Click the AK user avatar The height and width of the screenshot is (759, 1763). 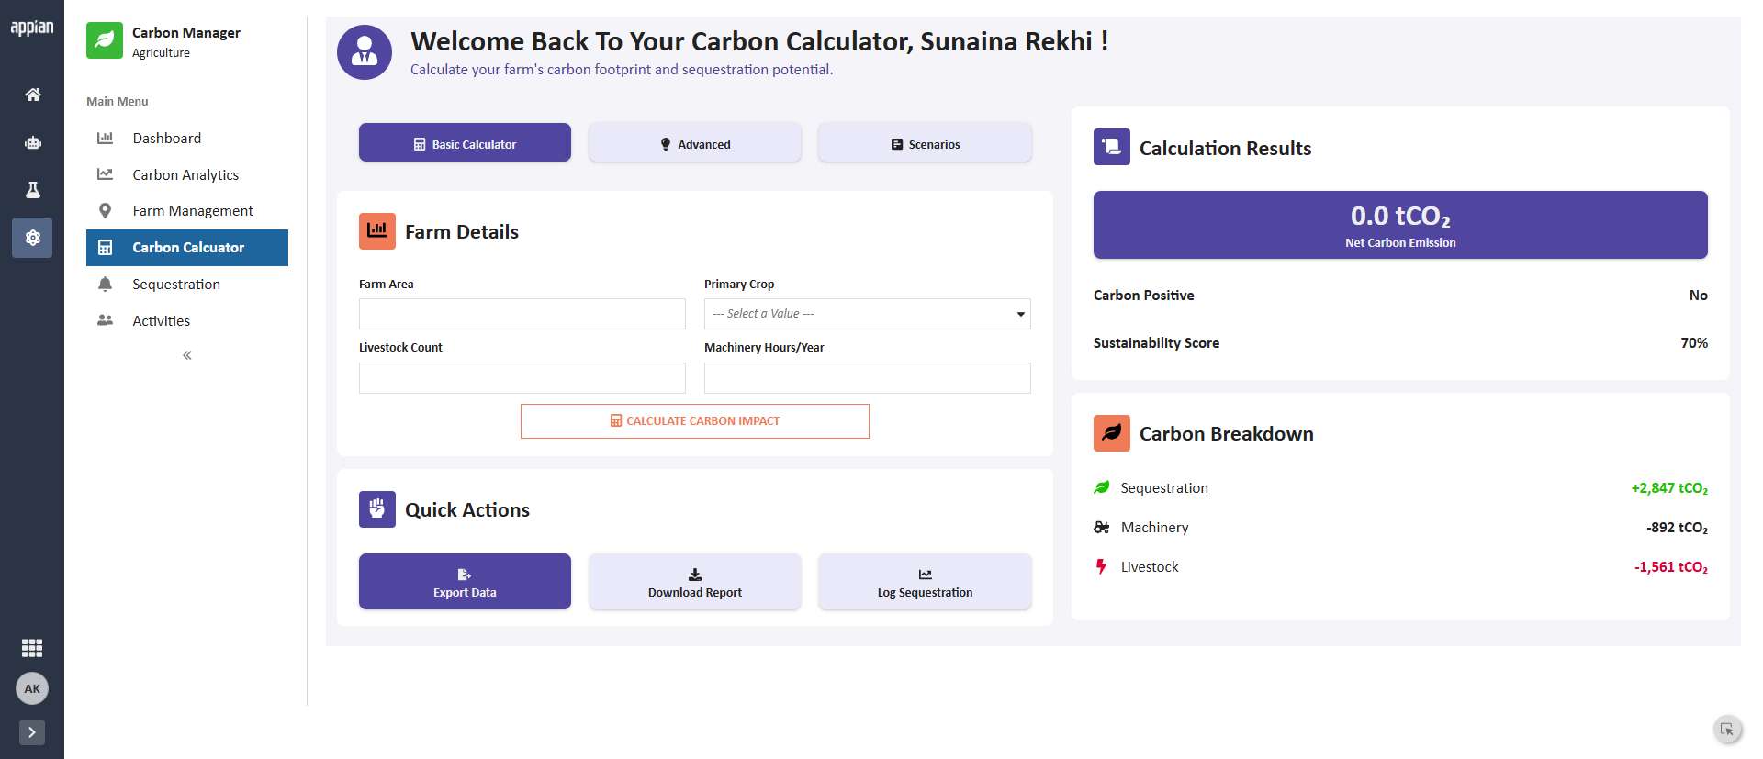point(32,688)
